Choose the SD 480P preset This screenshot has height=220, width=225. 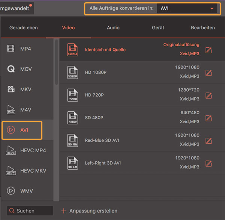coord(142,118)
